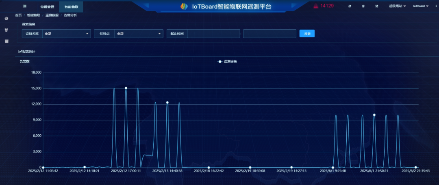439x185 pixels.
Task: Collapse sidebar with the hamburger menu icon
Action: pyautogui.click(x=25, y=6)
